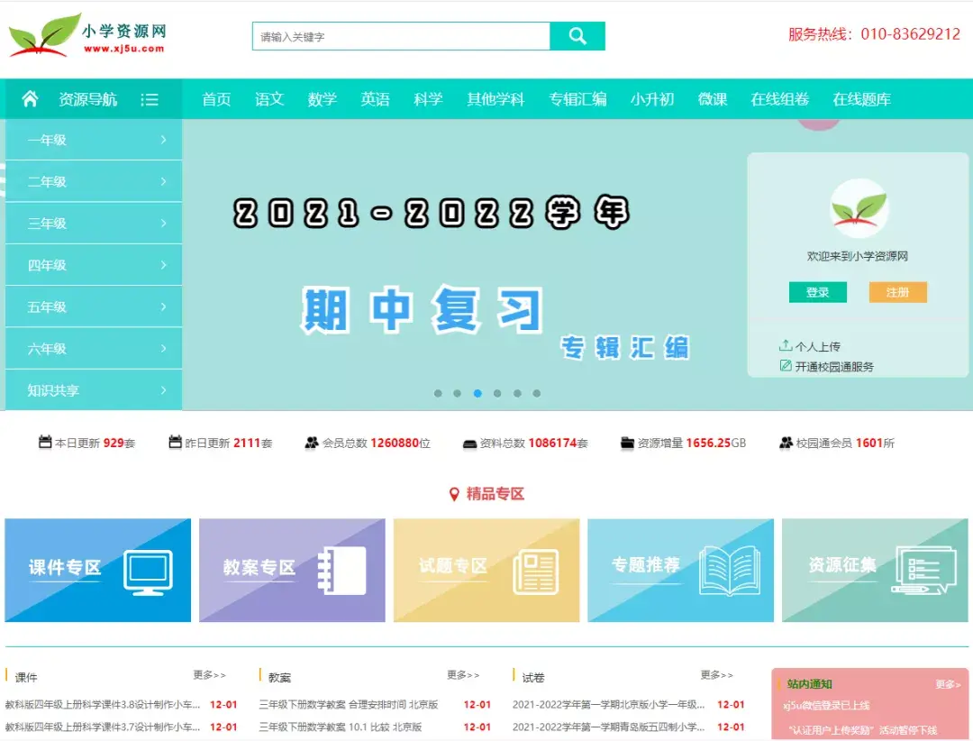Click the 个人上传 upload icon

786,345
